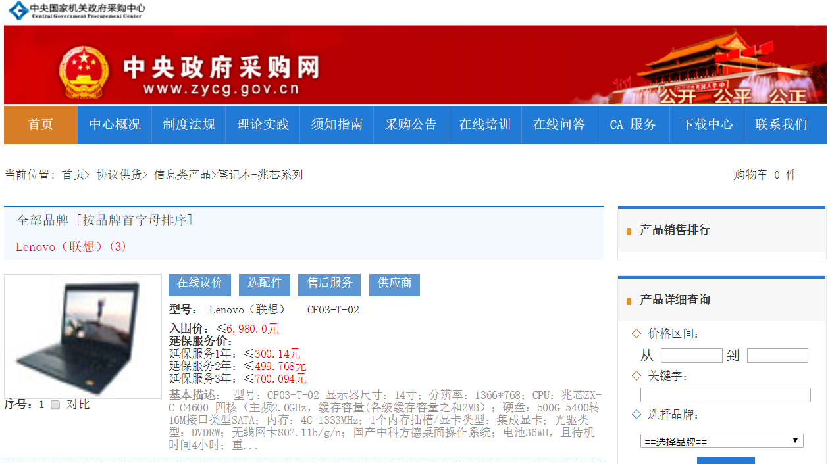830x464 pixels.
Task: Focus the 关键字 keyword input field
Action: click(x=725, y=395)
